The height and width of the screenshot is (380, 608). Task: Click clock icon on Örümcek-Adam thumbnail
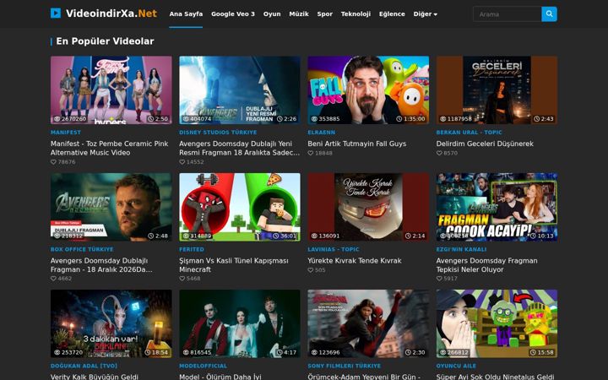pyautogui.click(x=408, y=353)
